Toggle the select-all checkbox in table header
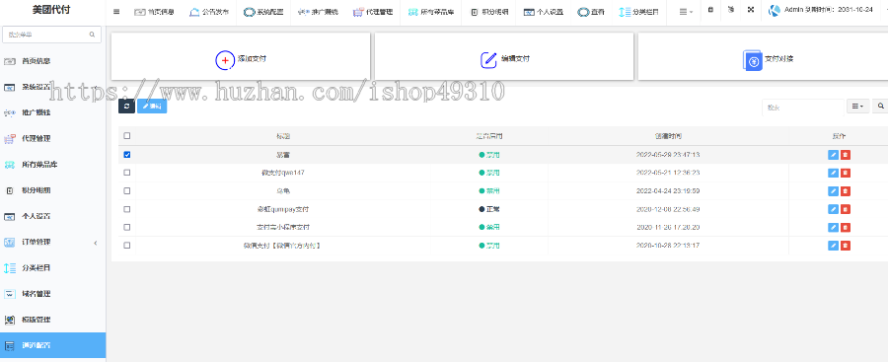 click(127, 136)
